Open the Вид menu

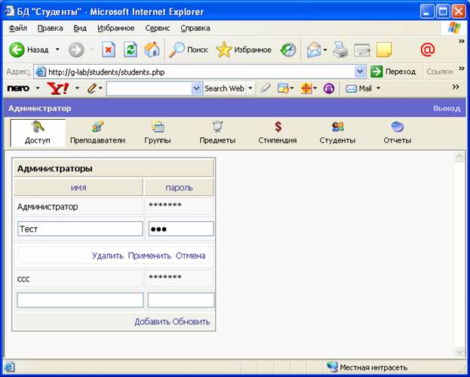(x=80, y=28)
